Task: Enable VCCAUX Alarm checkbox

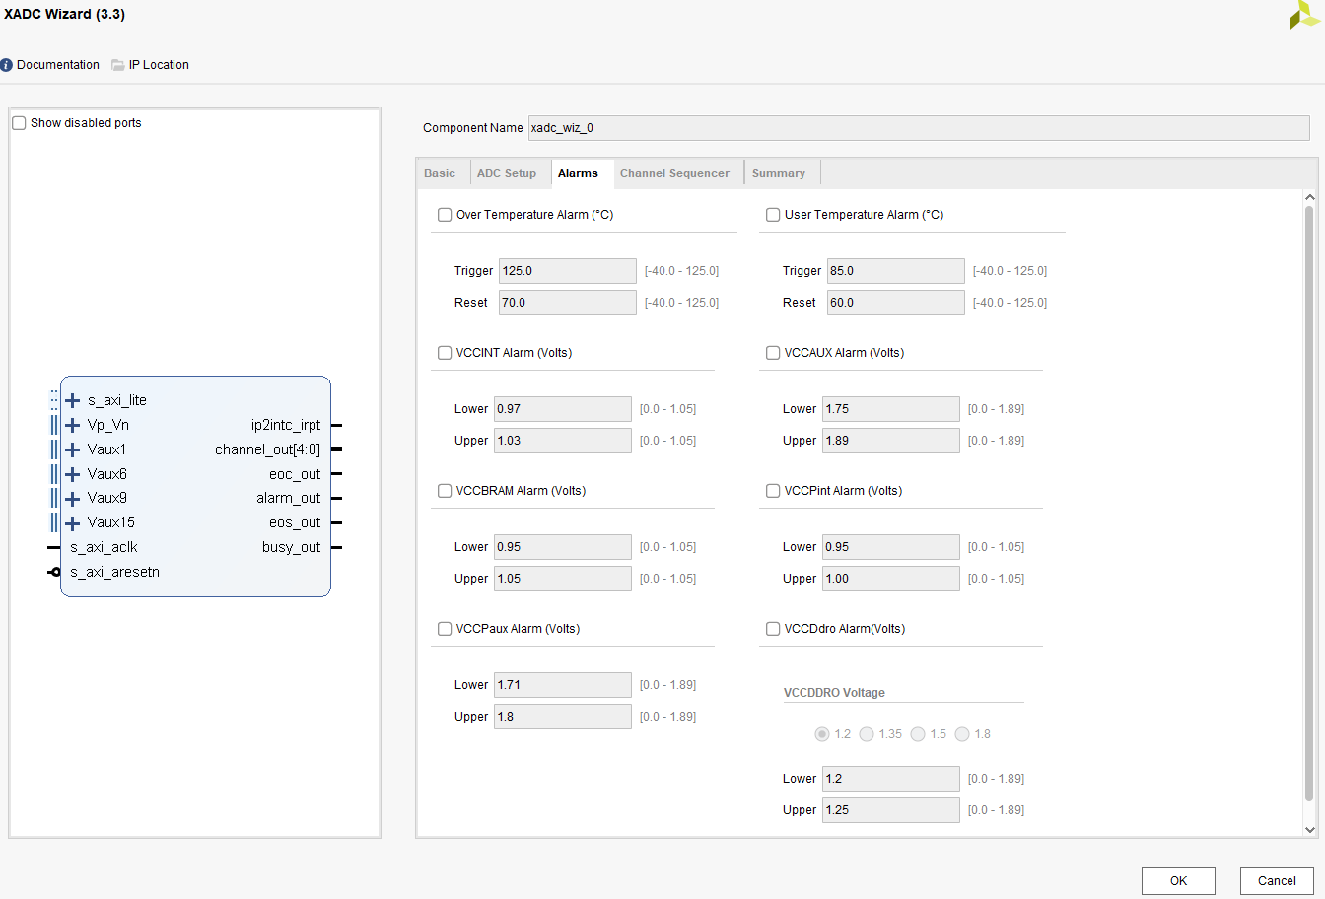Action: tap(773, 353)
